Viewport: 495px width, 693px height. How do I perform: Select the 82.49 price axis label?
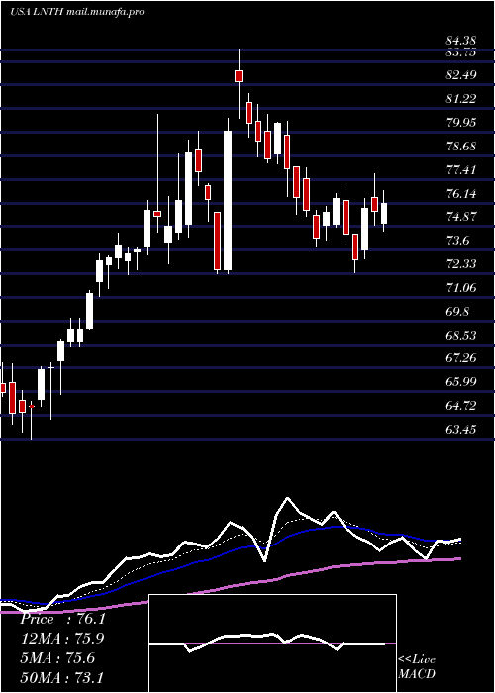coord(461,75)
